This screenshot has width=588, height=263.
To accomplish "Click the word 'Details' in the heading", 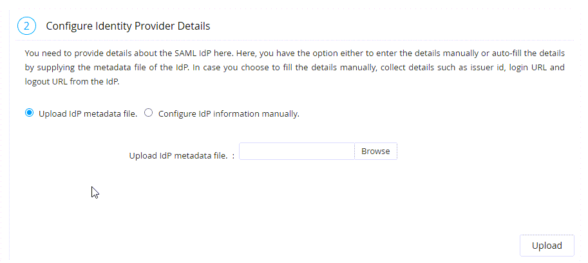I will click(x=194, y=26).
